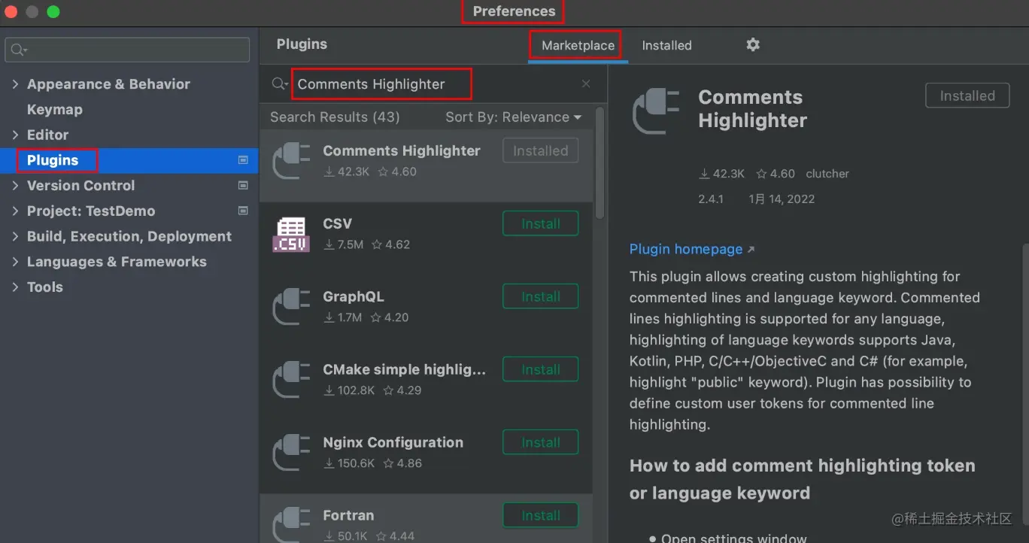This screenshot has height=543, width=1029.
Task: Click the project-level marker icon beside Project: TestDemo
Action: click(x=243, y=211)
